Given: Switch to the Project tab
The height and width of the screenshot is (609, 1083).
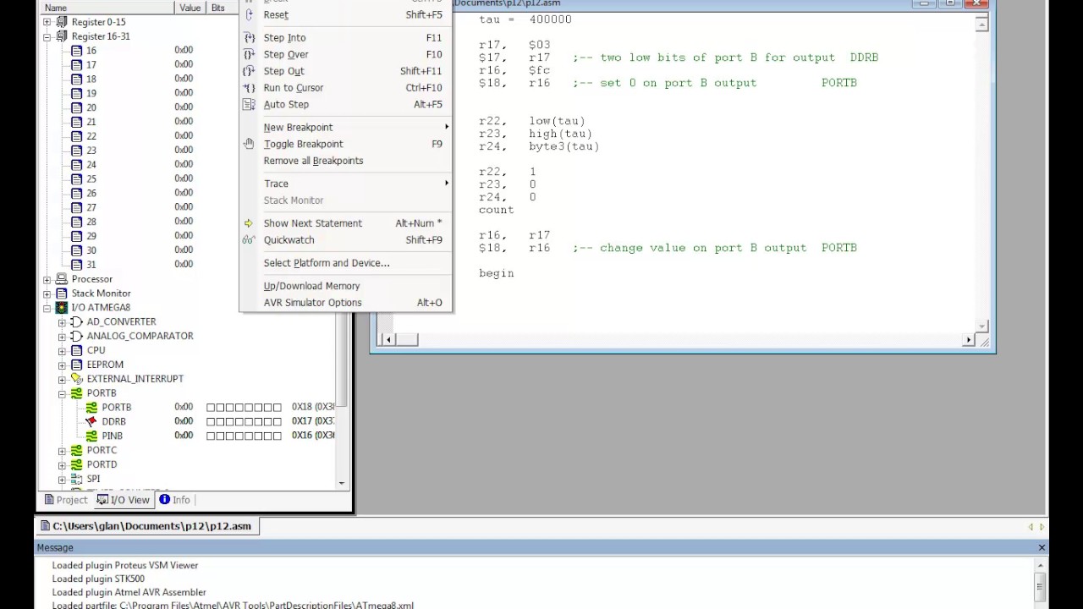Looking at the screenshot, I should point(66,500).
